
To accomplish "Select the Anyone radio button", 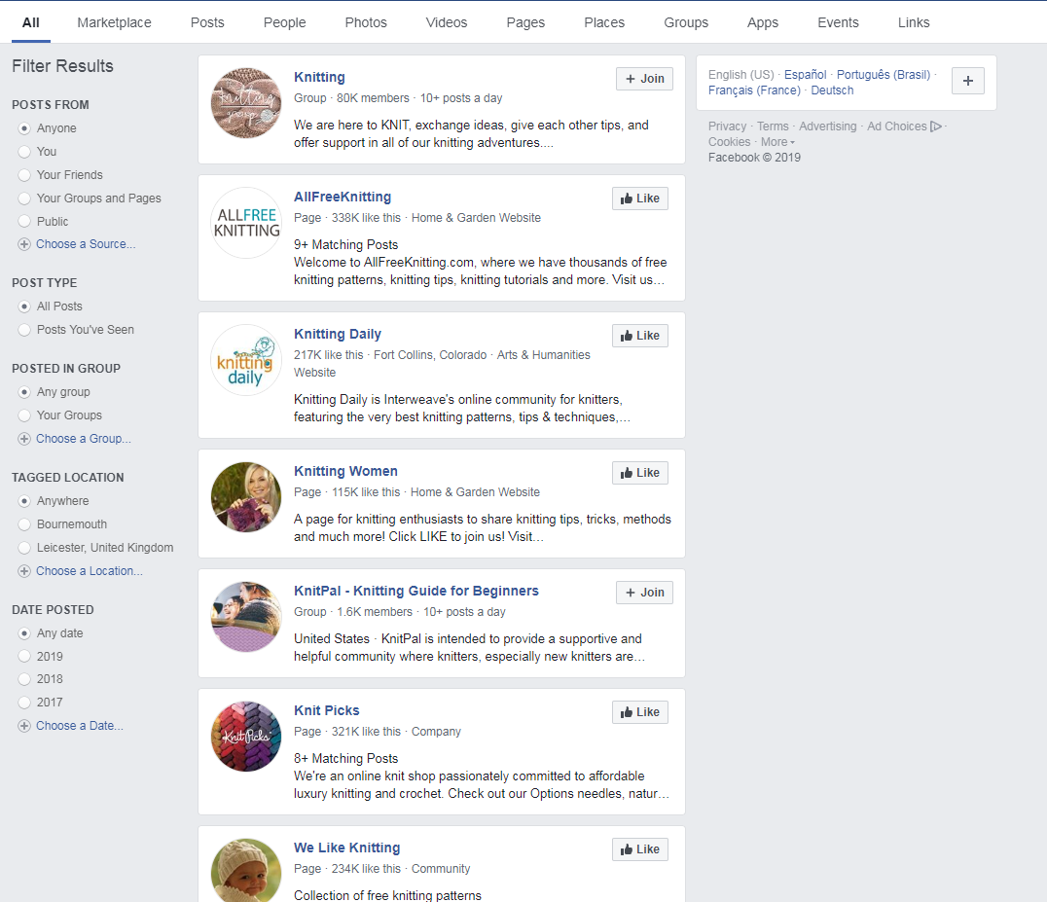I will click(24, 128).
